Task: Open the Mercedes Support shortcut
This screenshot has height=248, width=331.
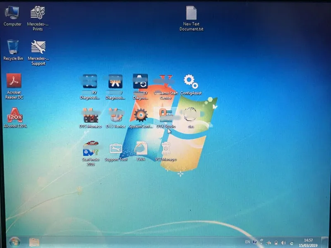Action: (38, 53)
